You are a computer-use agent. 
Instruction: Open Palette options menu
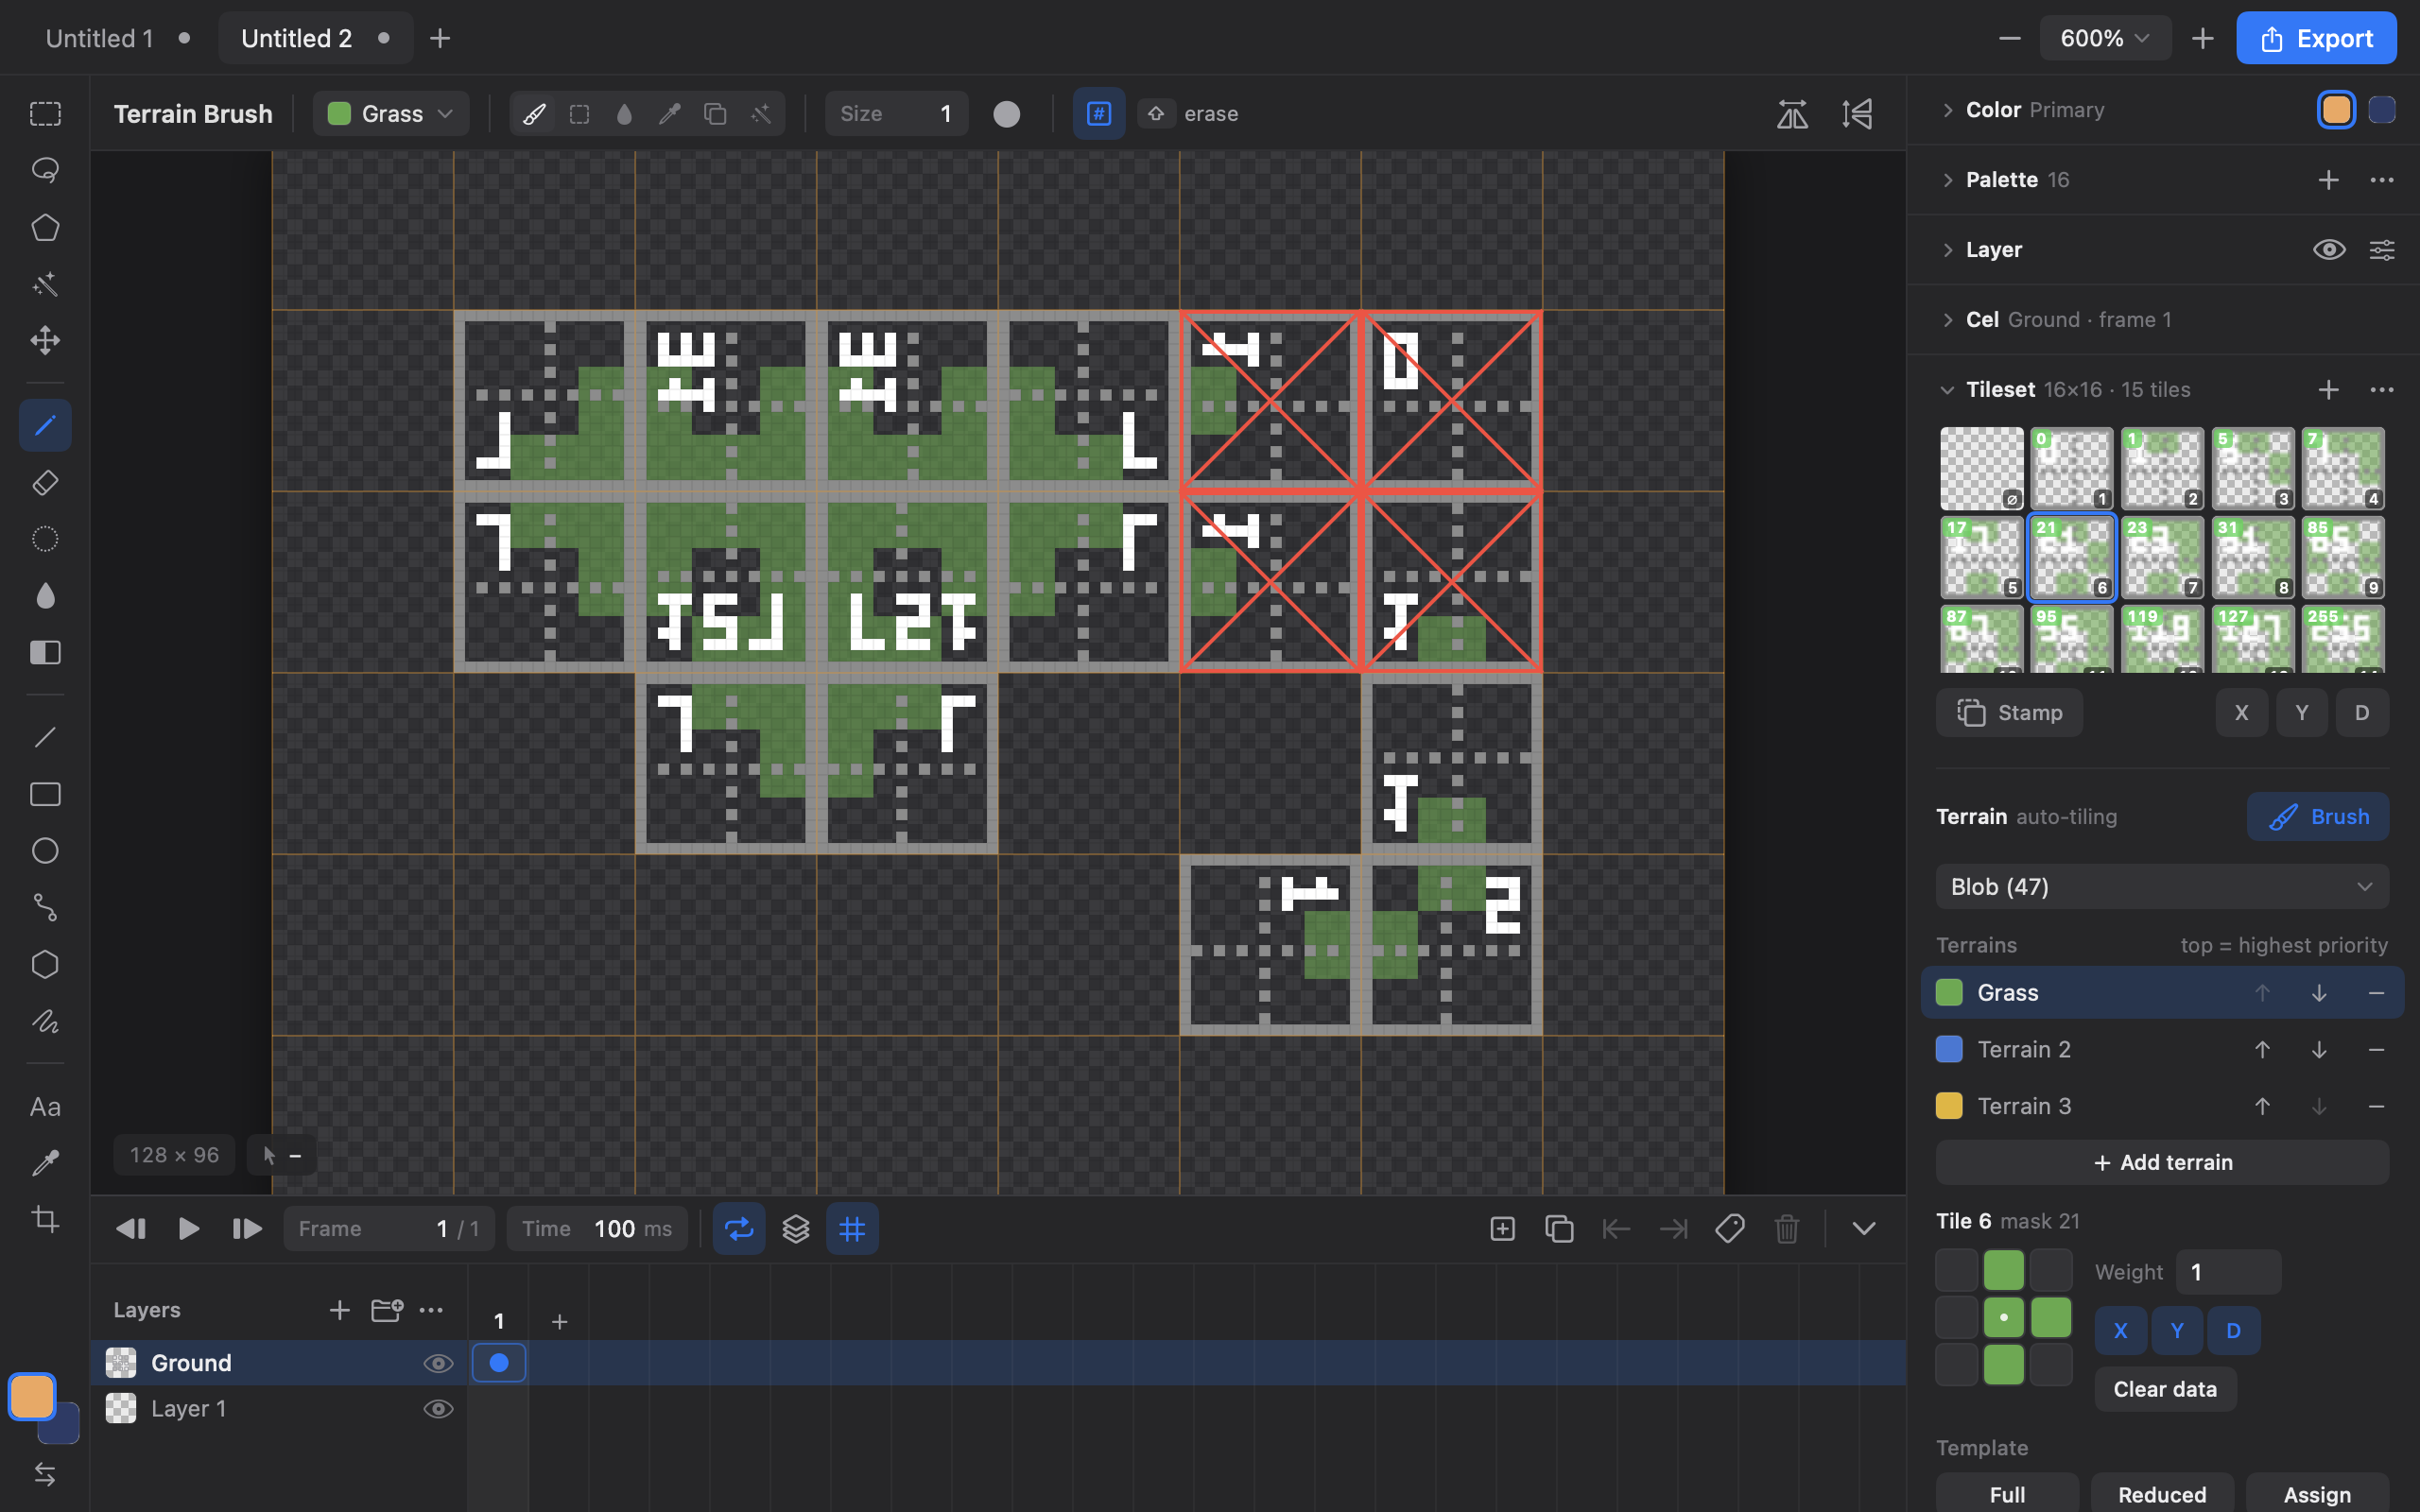tap(2382, 180)
